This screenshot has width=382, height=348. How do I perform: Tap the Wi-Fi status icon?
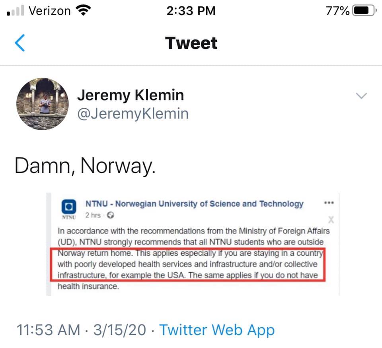(83, 11)
